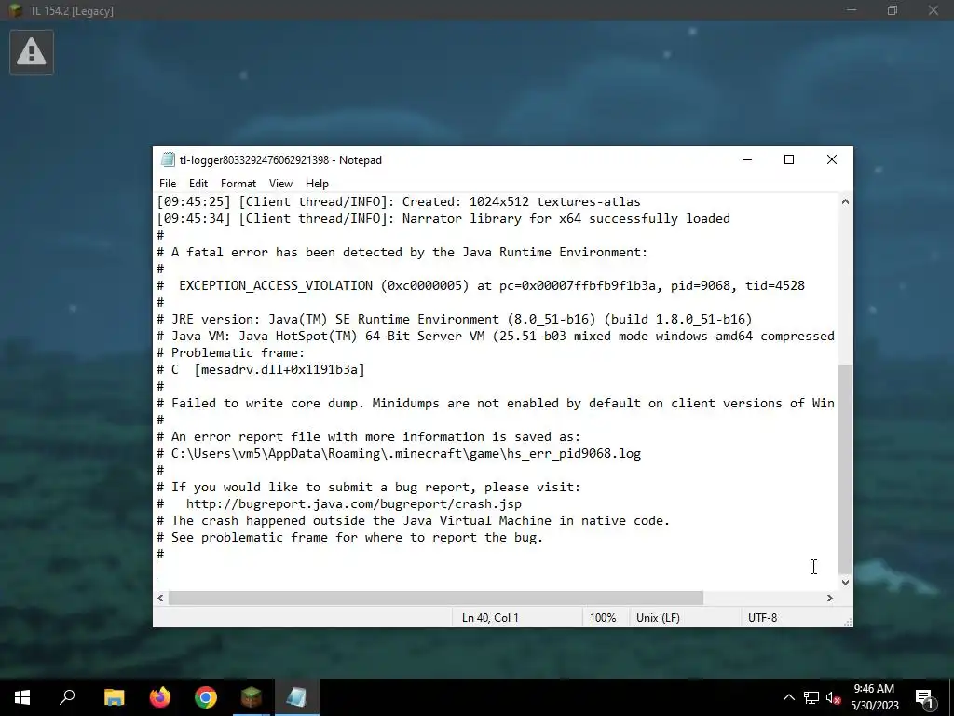Show hidden system tray icons

coord(788,697)
